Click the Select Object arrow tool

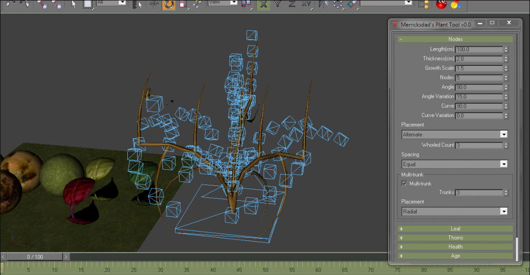(x=73, y=5)
